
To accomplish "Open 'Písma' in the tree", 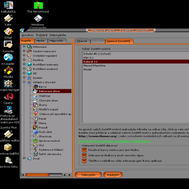I will point(43,123).
